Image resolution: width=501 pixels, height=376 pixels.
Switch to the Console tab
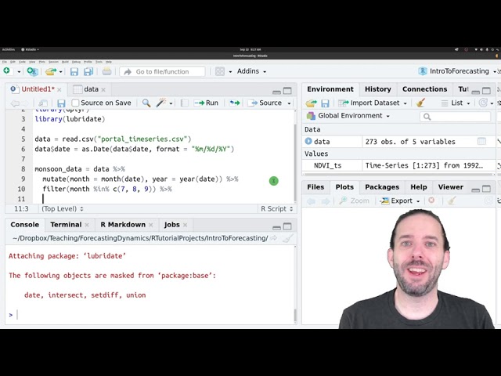click(24, 225)
